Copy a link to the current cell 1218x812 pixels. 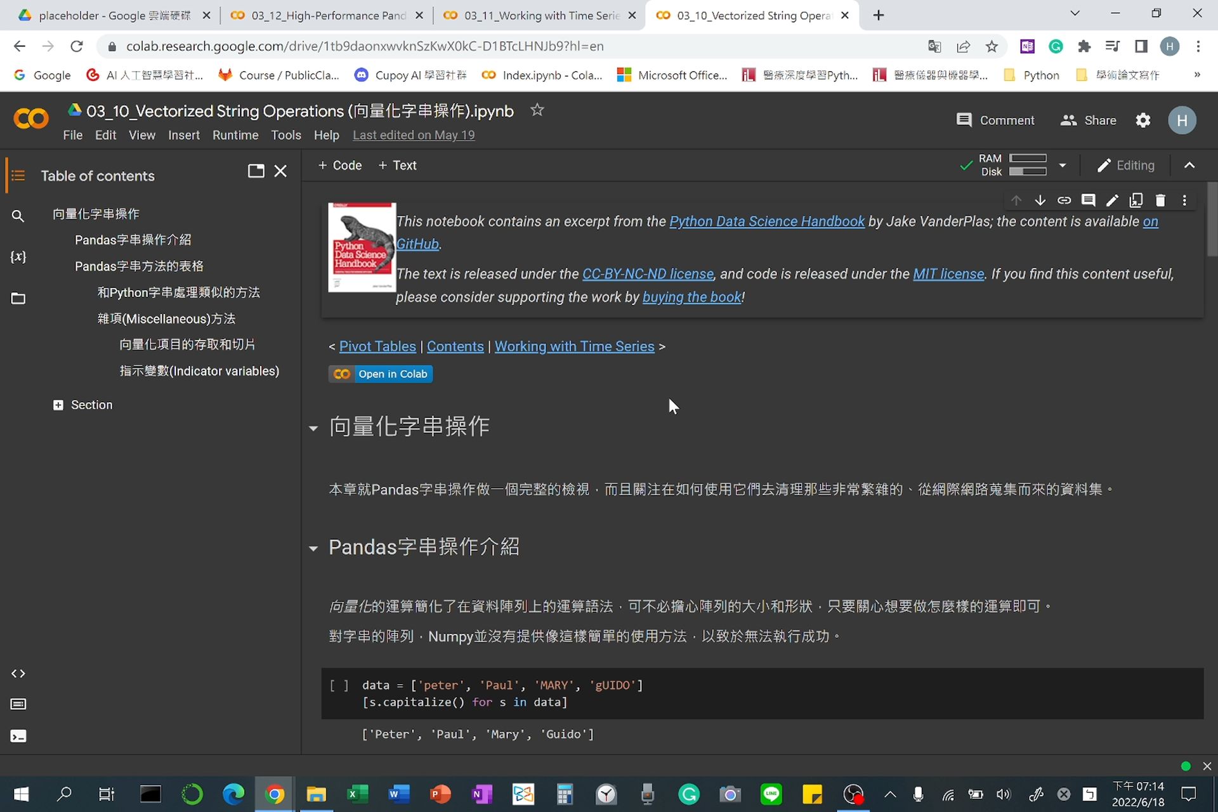1064,200
